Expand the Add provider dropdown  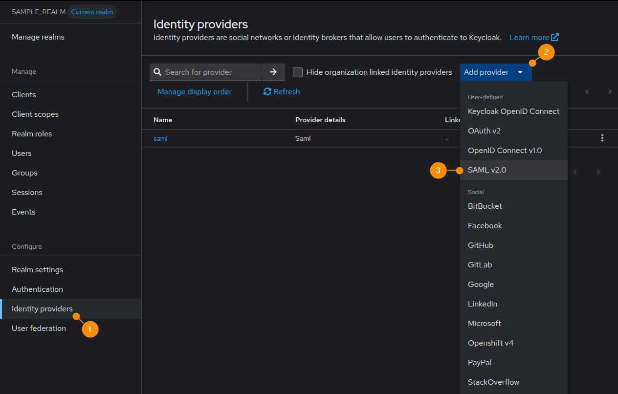[495, 72]
